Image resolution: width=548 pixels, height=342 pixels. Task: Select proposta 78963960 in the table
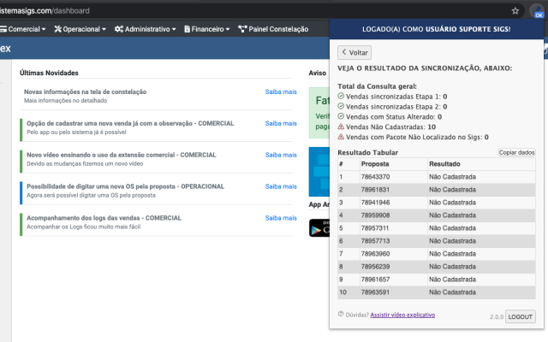click(x=375, y=254)
